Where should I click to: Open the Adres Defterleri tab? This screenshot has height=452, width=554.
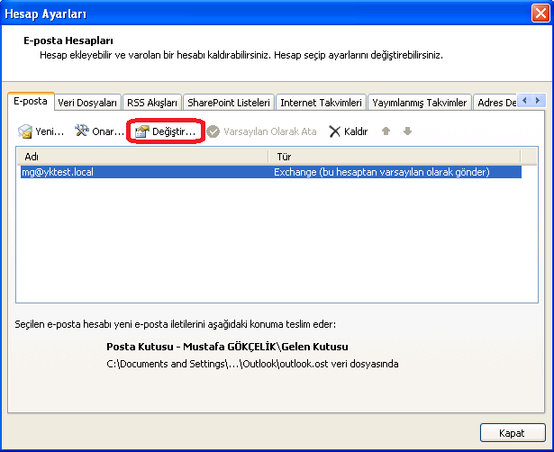(x=495, y=103)
